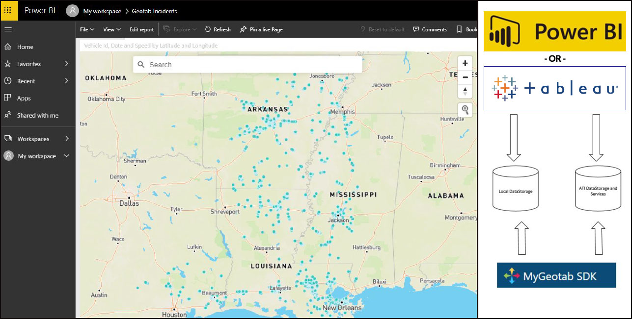This screenshot has width=632, height=319.
Task: Expand the Workspaces flyout arrow
Action: [67, 139]
